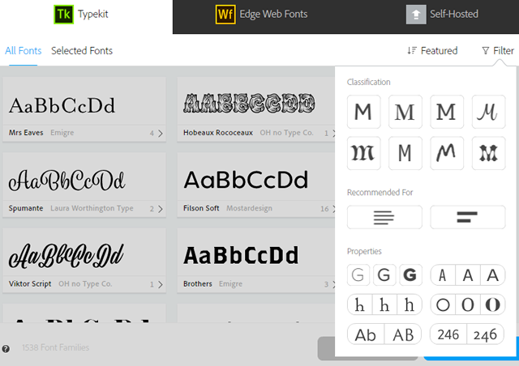Open the Featured sort dropdown
519x366 pixels.
pyautogui.click(x=432, y=50)
